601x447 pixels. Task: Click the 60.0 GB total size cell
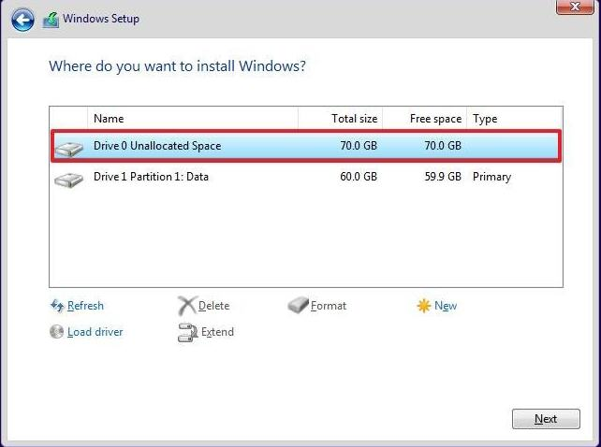pyautogui.click(x=359, y=177)
